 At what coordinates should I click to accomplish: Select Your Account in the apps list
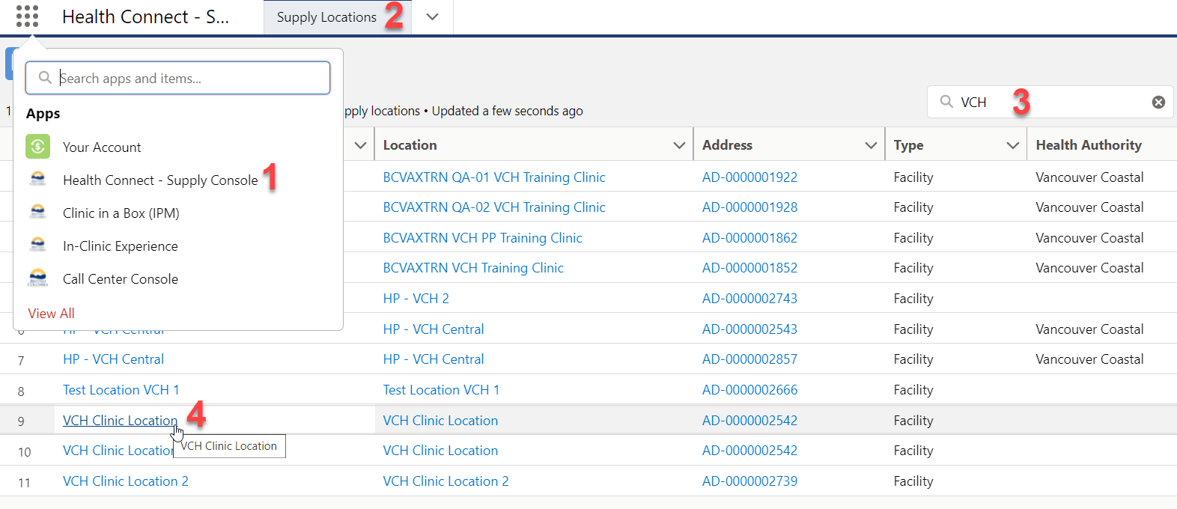click(102, 147)
